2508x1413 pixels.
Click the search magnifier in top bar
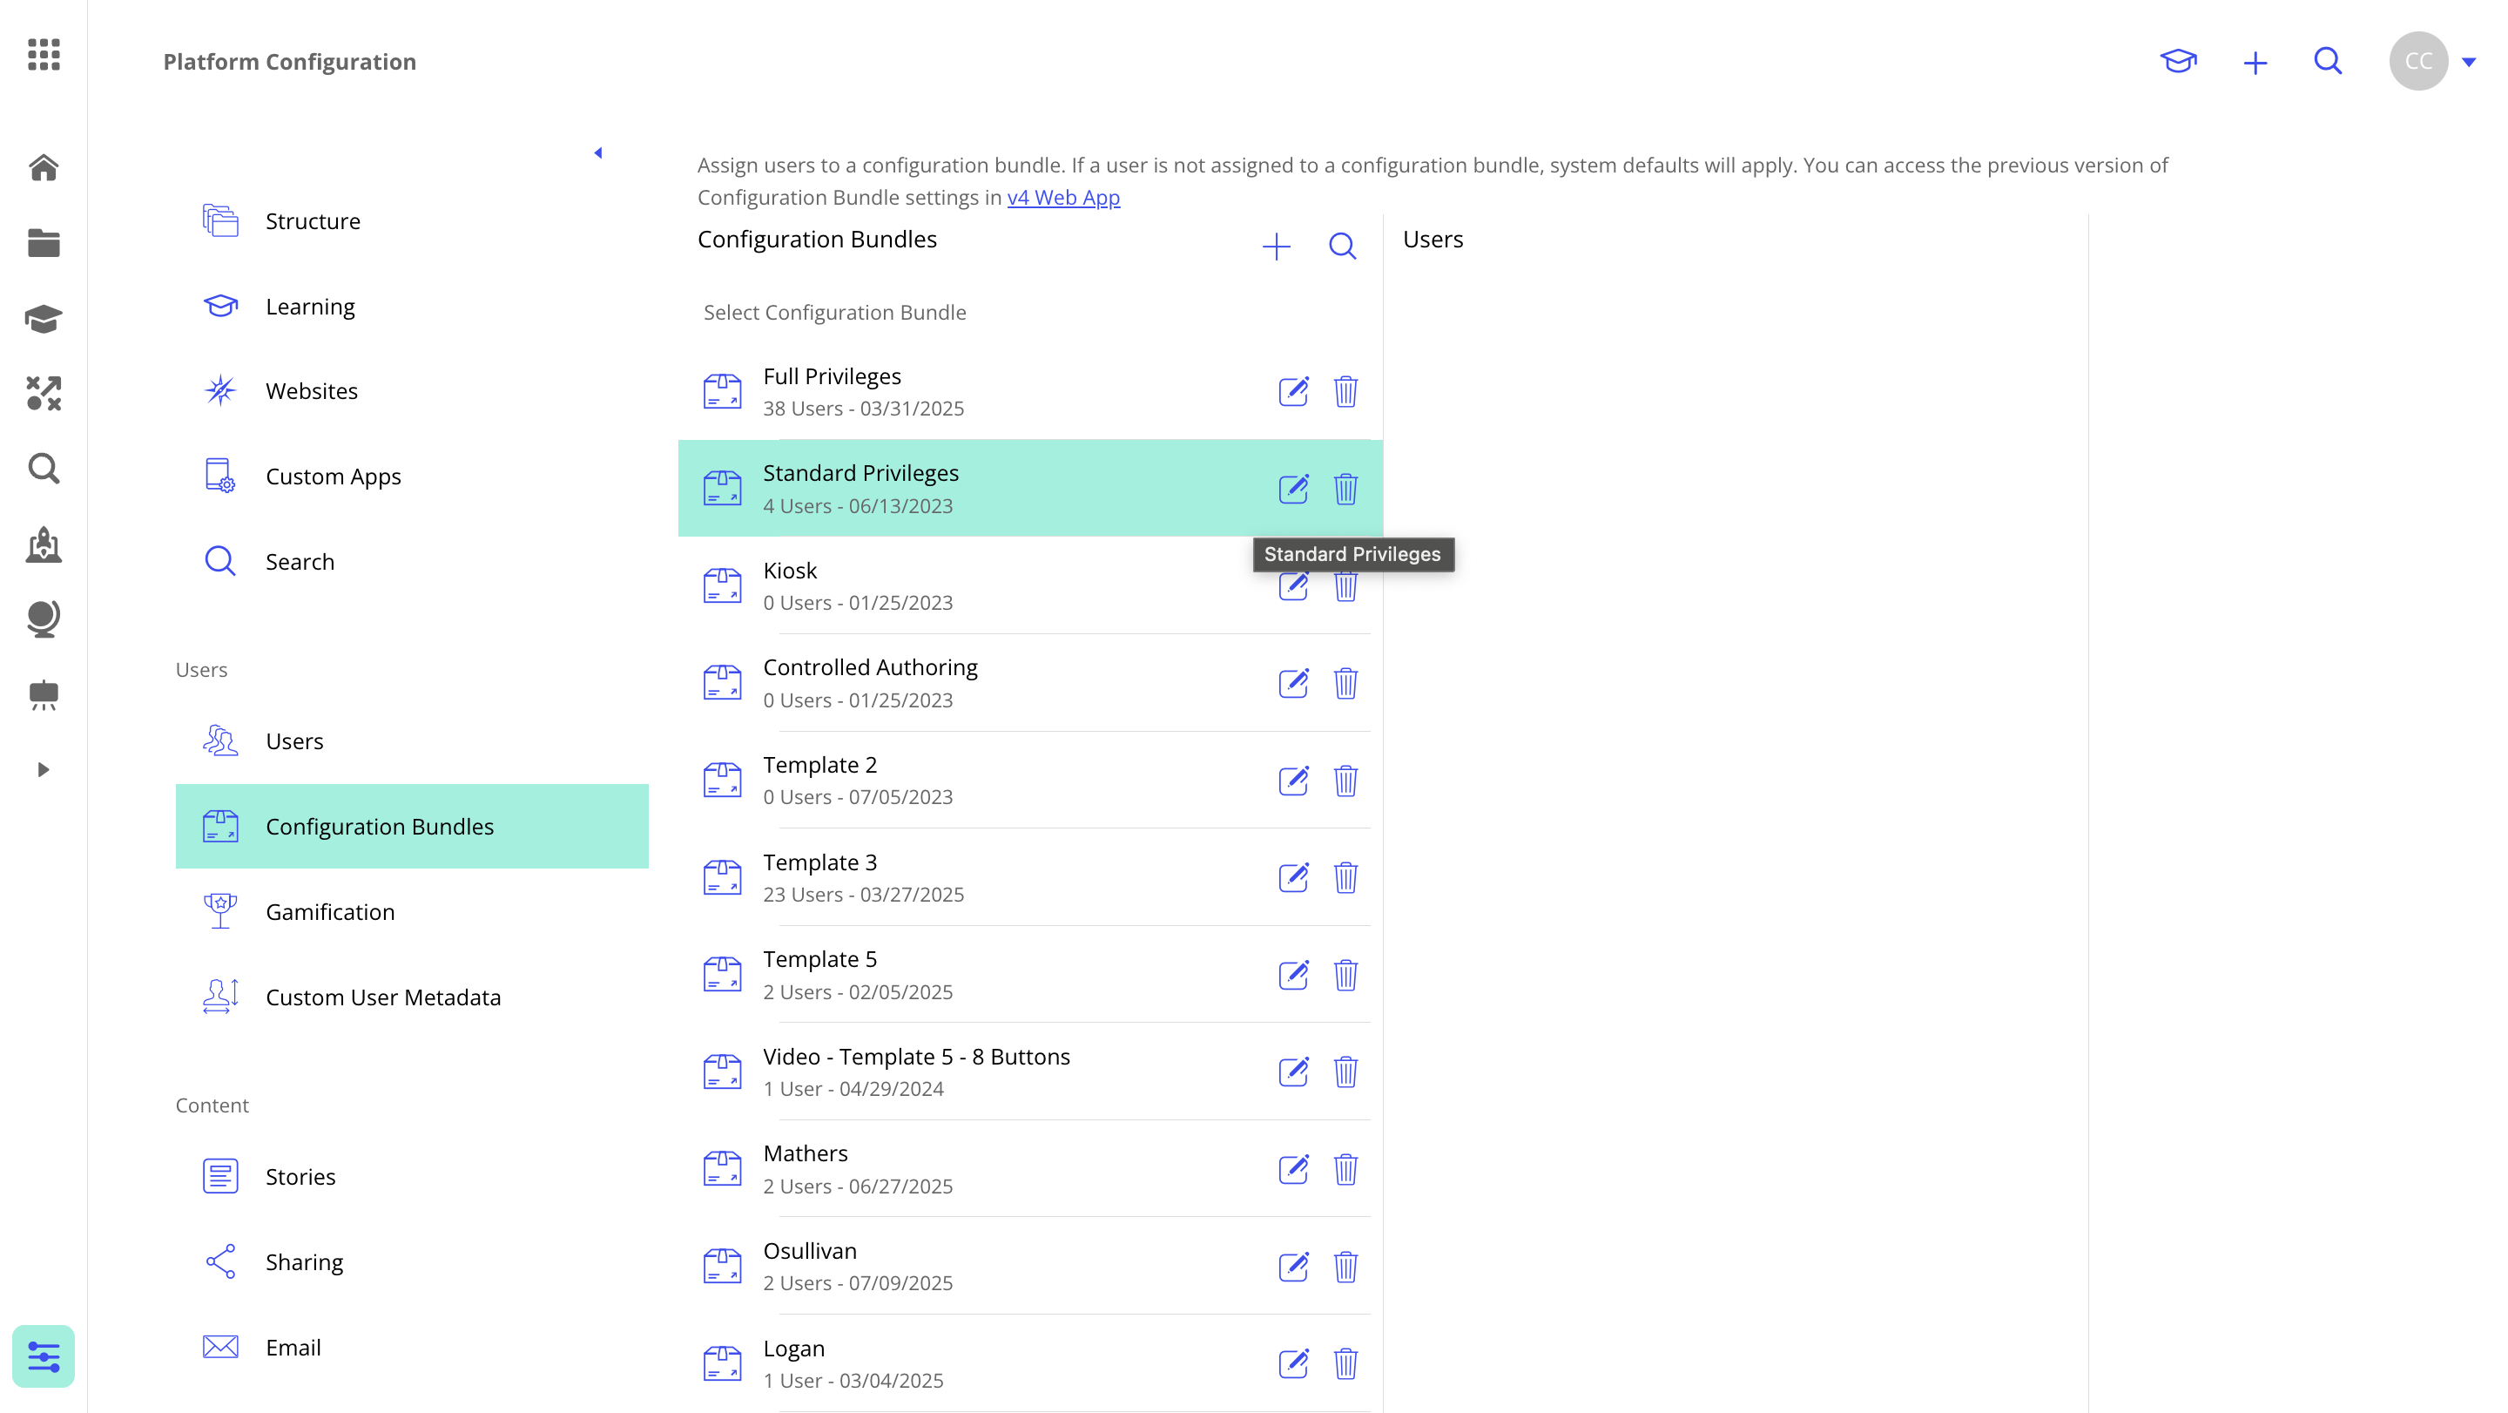[2328, 61]
